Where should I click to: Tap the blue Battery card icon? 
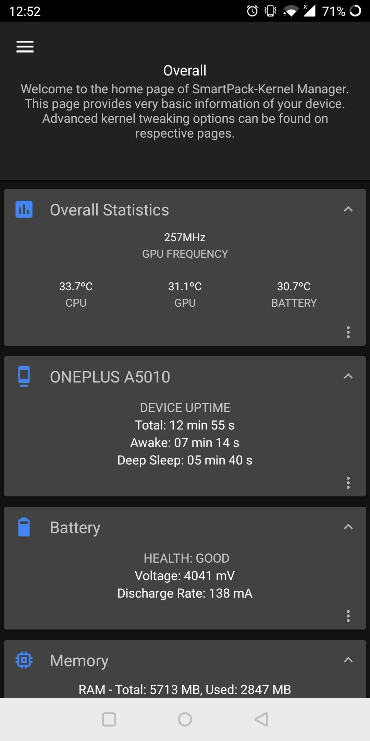pos(24,527)
